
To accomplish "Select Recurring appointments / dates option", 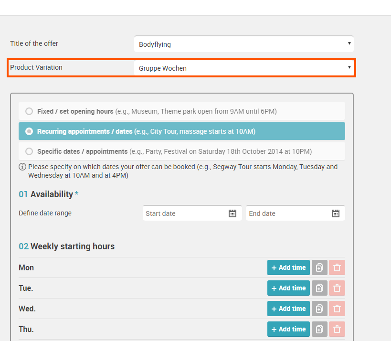I will point(29,131).
